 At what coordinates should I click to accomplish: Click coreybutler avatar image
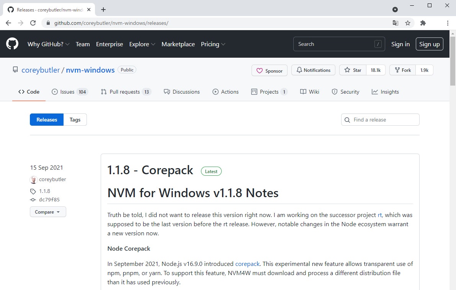coord(33,180)
